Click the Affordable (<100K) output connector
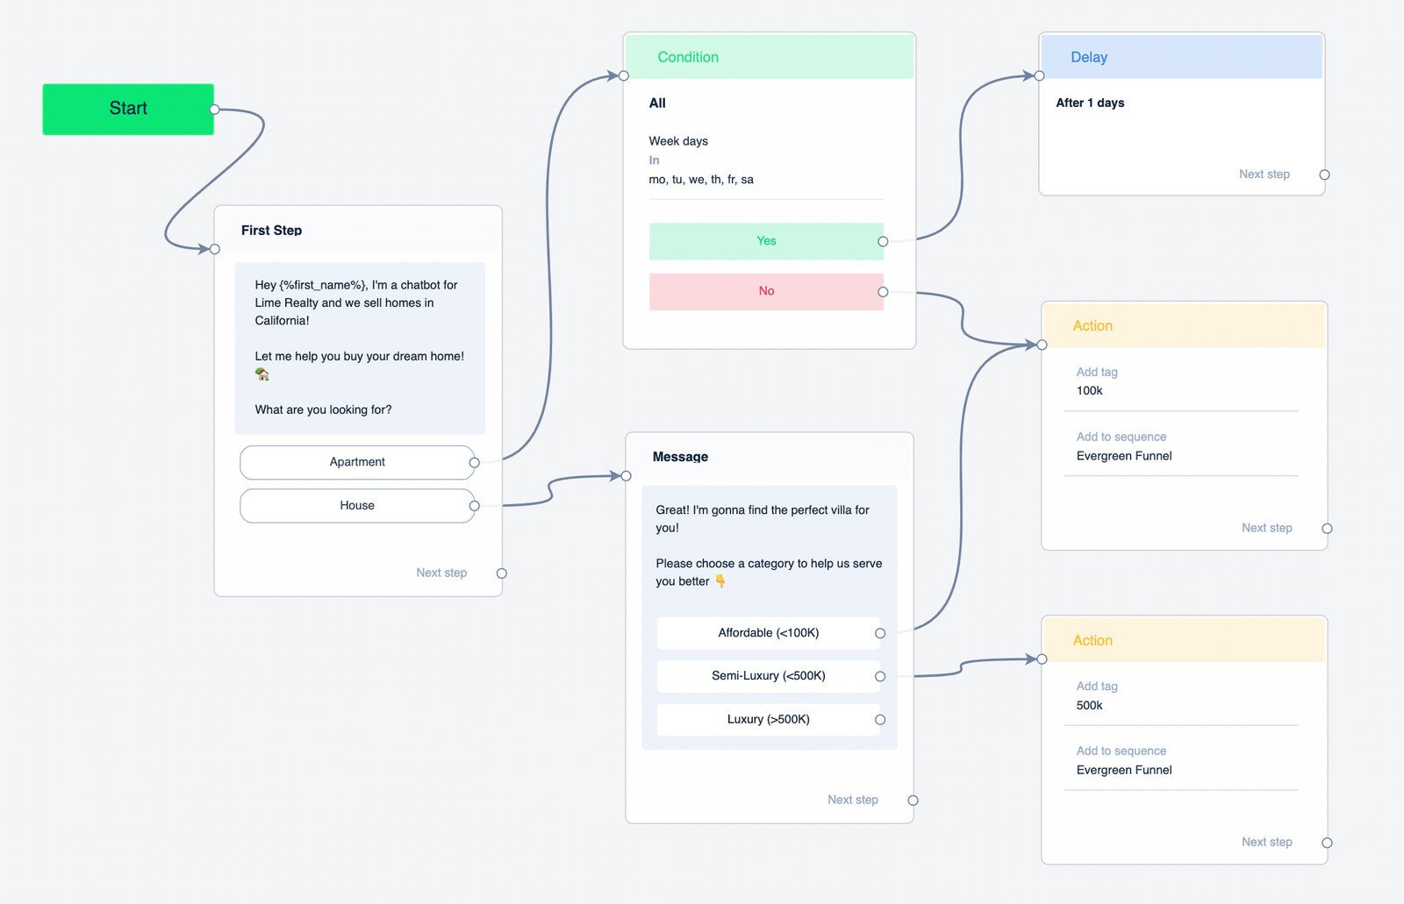The height and width of the screenshot is (904, 1404). point(880,633)
